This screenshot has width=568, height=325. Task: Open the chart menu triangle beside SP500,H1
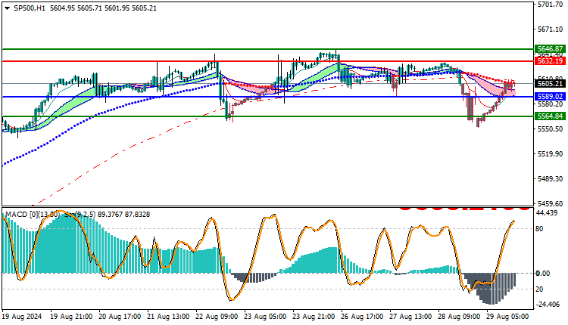coord(8,8)
